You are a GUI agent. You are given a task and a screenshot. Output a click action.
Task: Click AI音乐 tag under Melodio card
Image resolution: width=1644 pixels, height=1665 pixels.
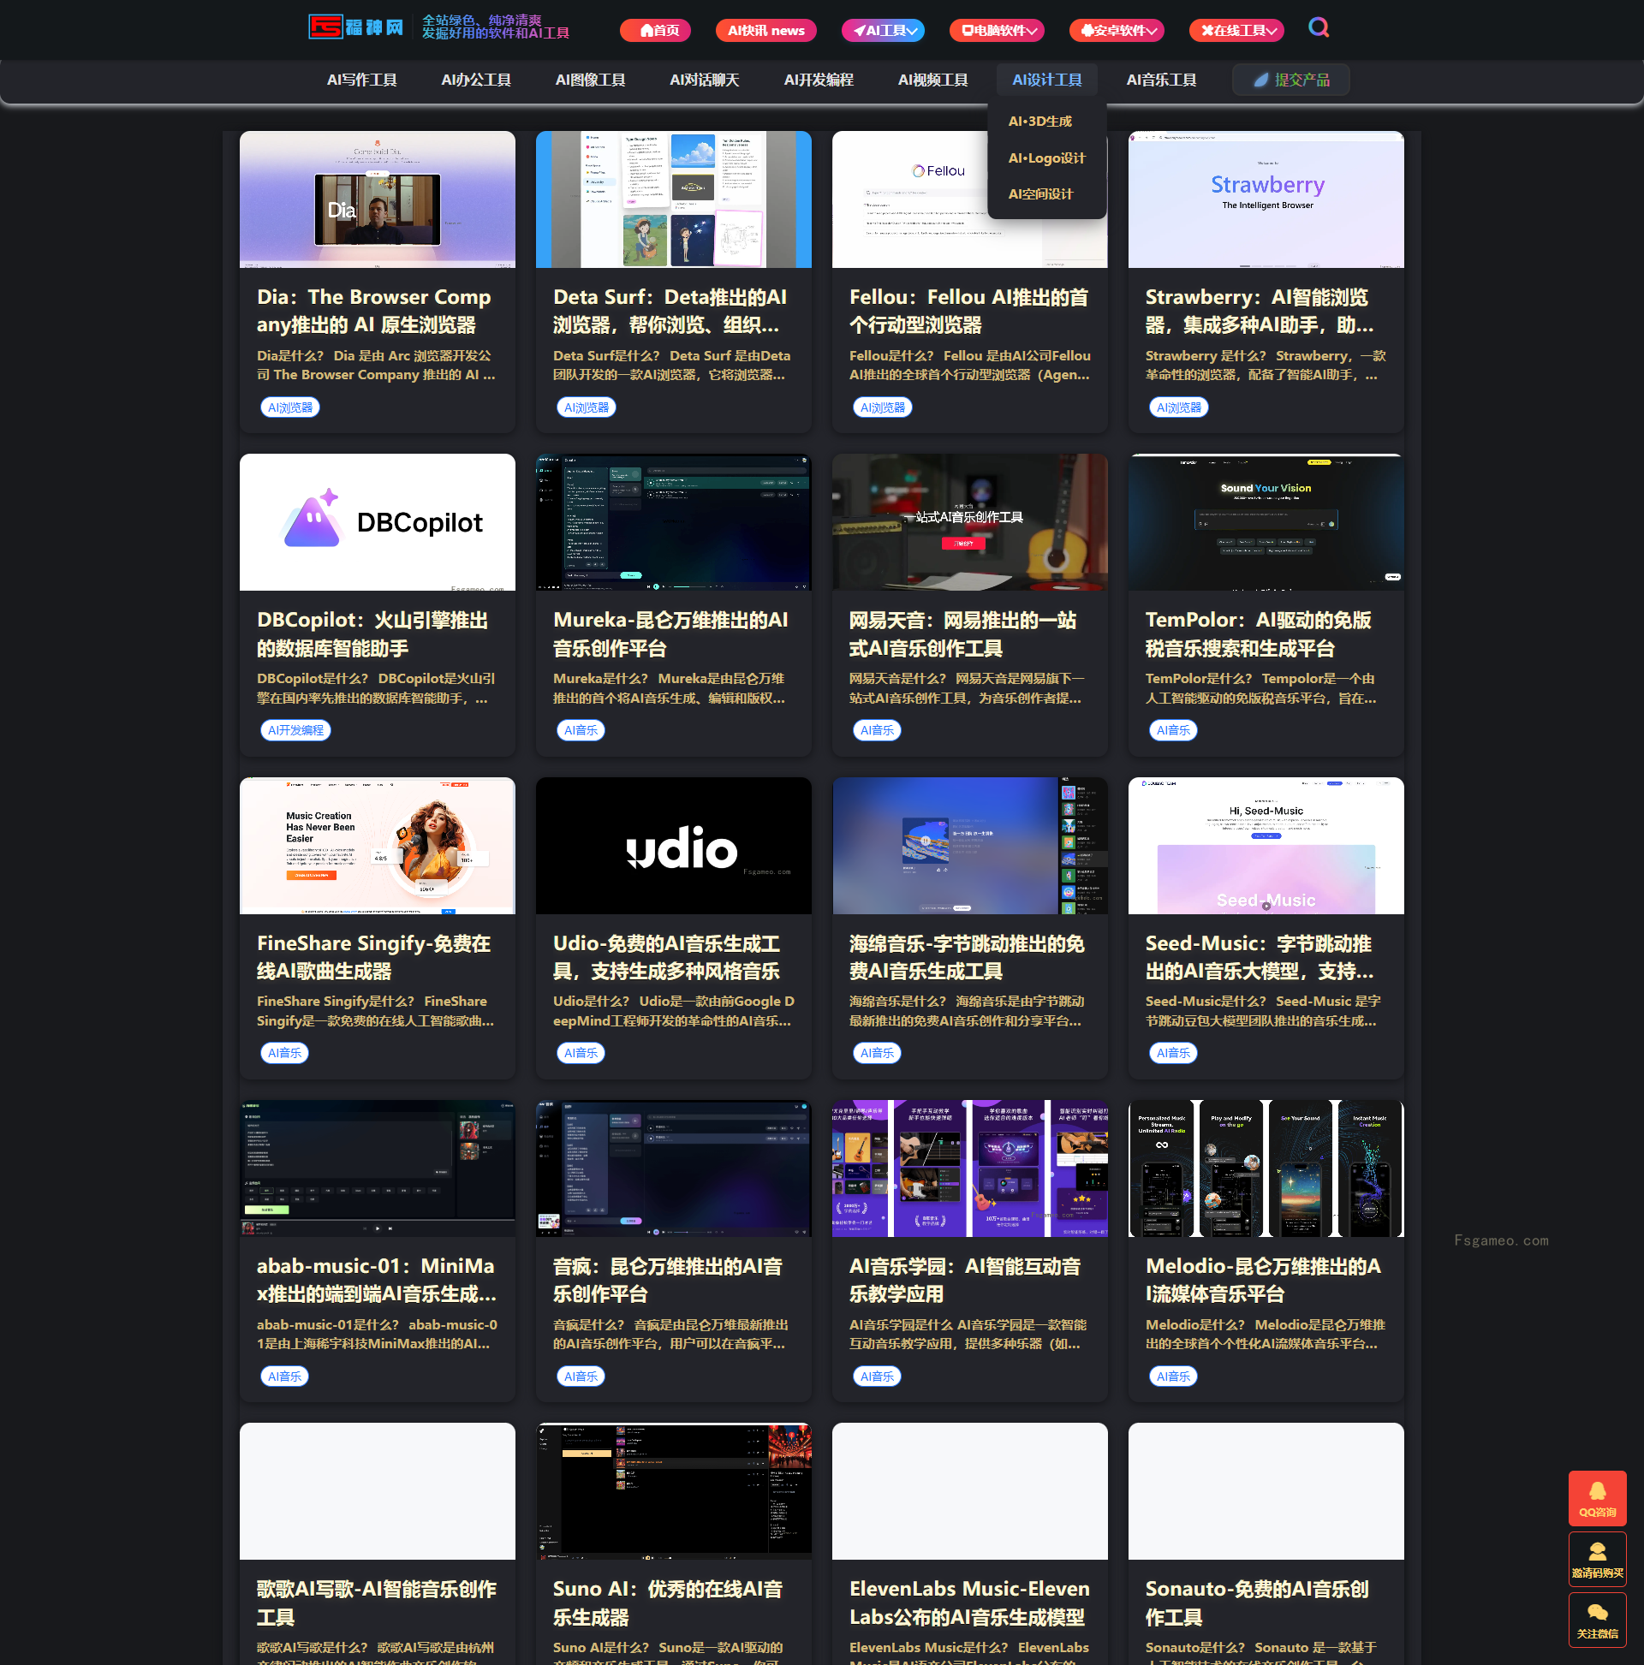pos(1172,1377)
